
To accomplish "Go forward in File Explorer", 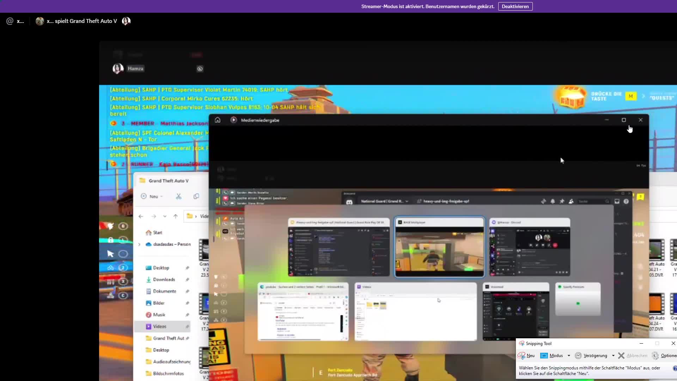I will [x=154, y=216].
